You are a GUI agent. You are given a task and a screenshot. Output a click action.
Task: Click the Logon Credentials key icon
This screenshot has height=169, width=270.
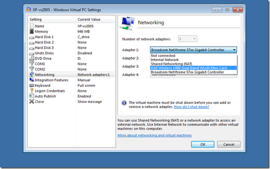point(32,91)
